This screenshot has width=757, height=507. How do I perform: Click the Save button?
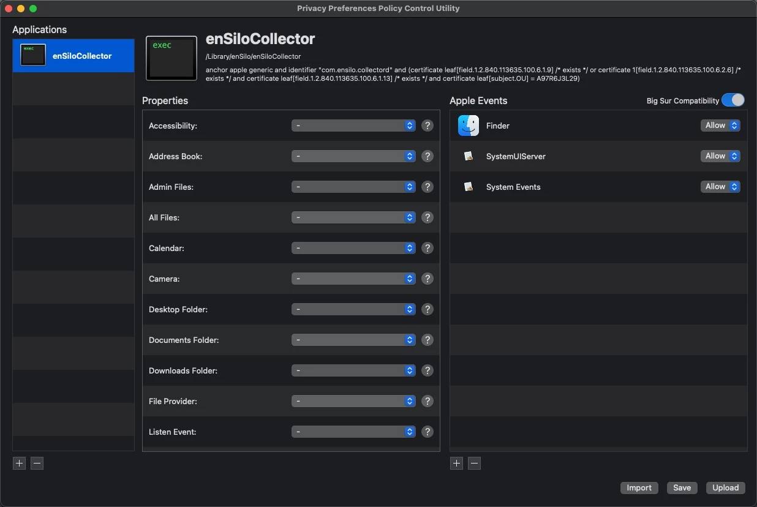[682, 488]
